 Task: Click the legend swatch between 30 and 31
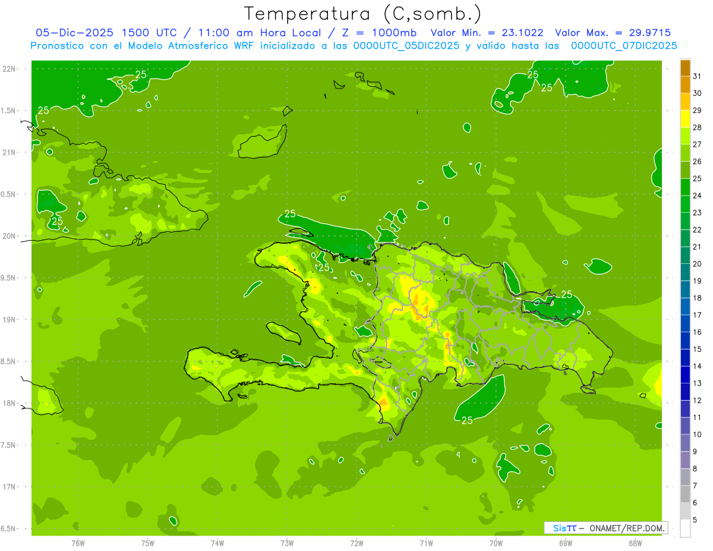click(x=685, y=84)
